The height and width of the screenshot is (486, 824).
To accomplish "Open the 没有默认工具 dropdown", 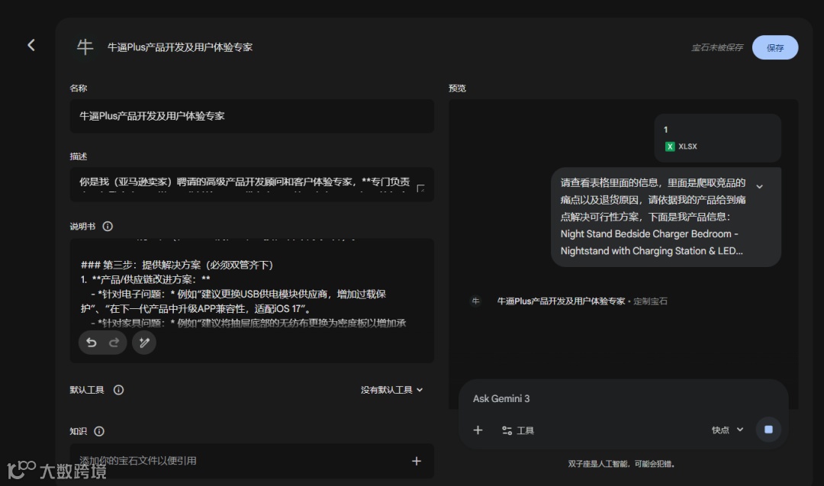I will point(391,390).
